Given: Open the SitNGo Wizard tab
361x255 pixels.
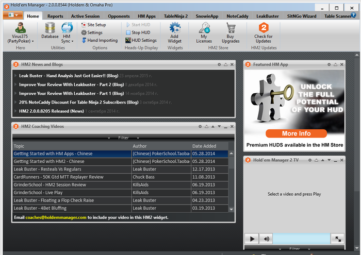Looking at the screenshot, I should coord(302,16).
